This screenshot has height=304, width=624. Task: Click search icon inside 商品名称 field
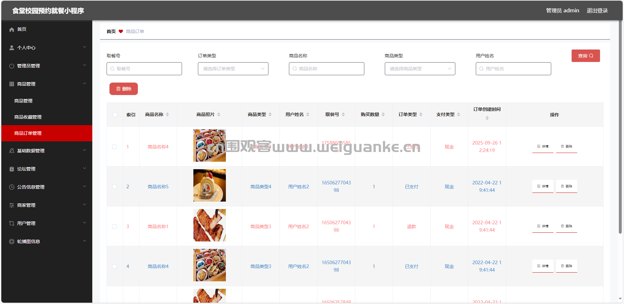pyautogui.click(x=295, y=69)
